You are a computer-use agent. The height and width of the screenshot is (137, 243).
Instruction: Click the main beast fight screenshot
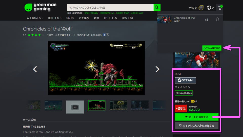tap(96, 68)
